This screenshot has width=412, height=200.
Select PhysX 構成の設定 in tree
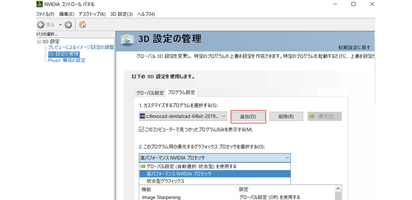click(67, 60)
